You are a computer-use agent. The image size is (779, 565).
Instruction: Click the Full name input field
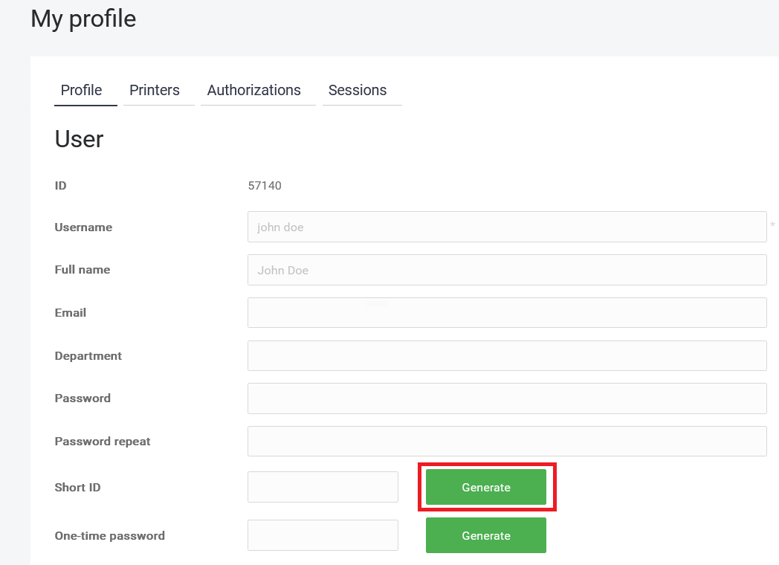coord(507,270)
